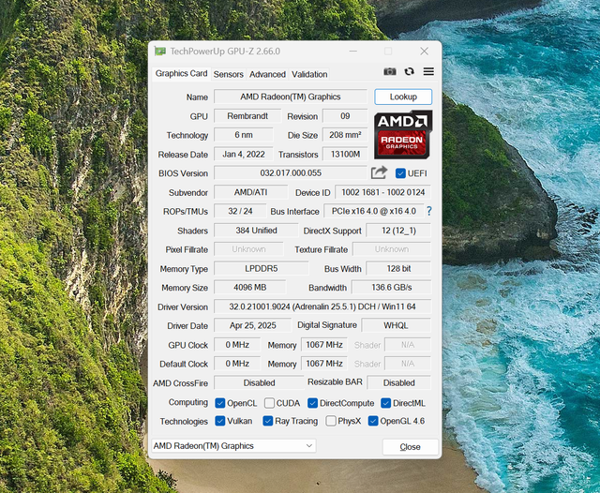Click the Pixel Fillrate Unknown field
The width and height of the screenshot is (600, 493).
(248, 249)
